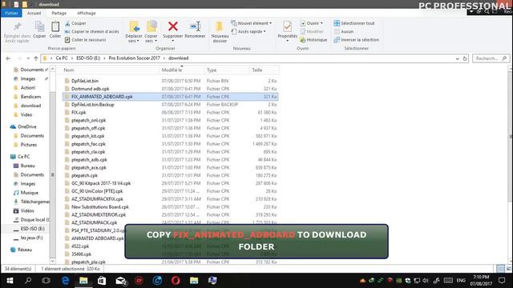Select the Dortmund adb.cpk file

click(x=91, y=89)
